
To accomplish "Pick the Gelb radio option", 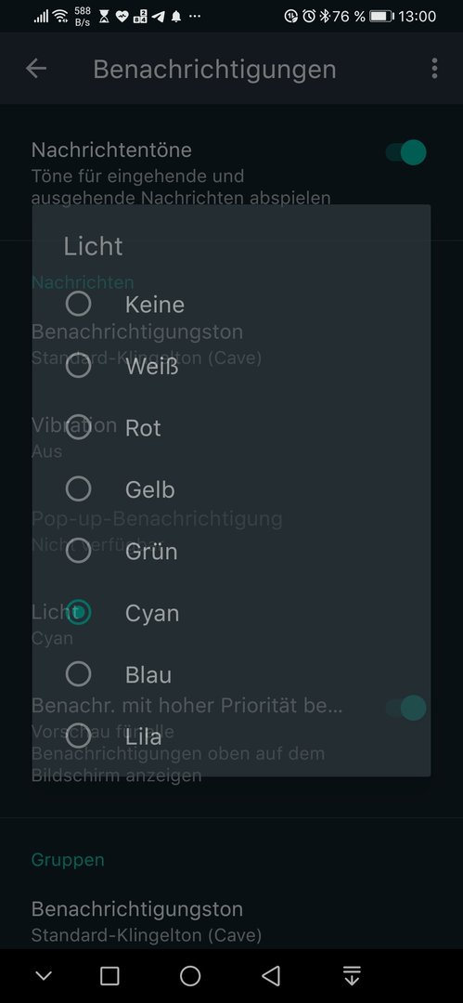I will [79, 489].
